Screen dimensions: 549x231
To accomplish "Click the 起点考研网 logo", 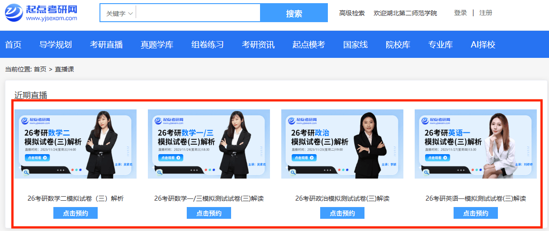I will [x=41, y=13].
